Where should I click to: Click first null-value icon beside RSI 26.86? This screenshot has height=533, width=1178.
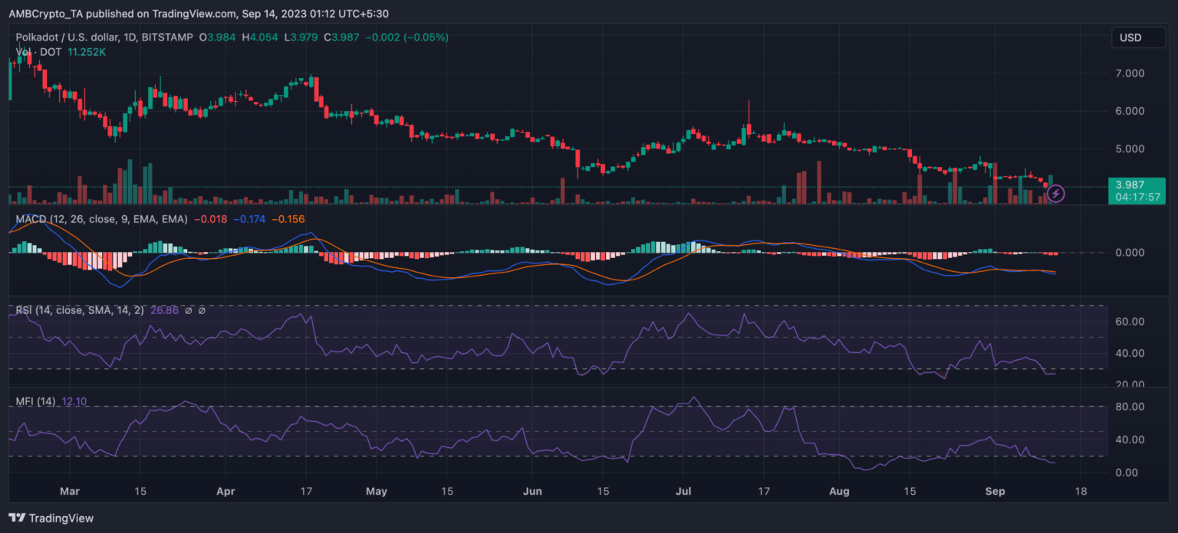(189, 311)
